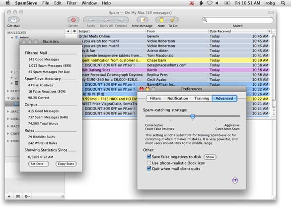This screenshot has height=218, width=291.
Task: Click the add mailbox plus button
Action: tap(9, 196)
